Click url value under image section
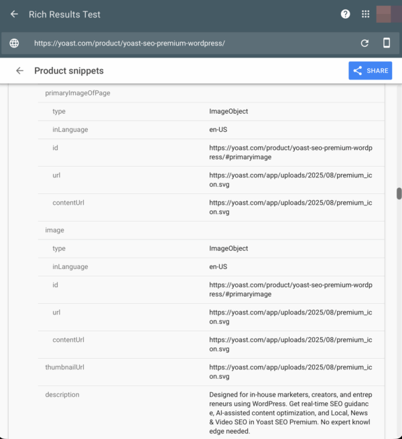This screenshot has height=439, width=402. click(290, 317)
